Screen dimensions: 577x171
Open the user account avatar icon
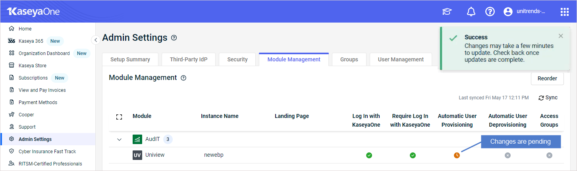(x=508, y=12)
